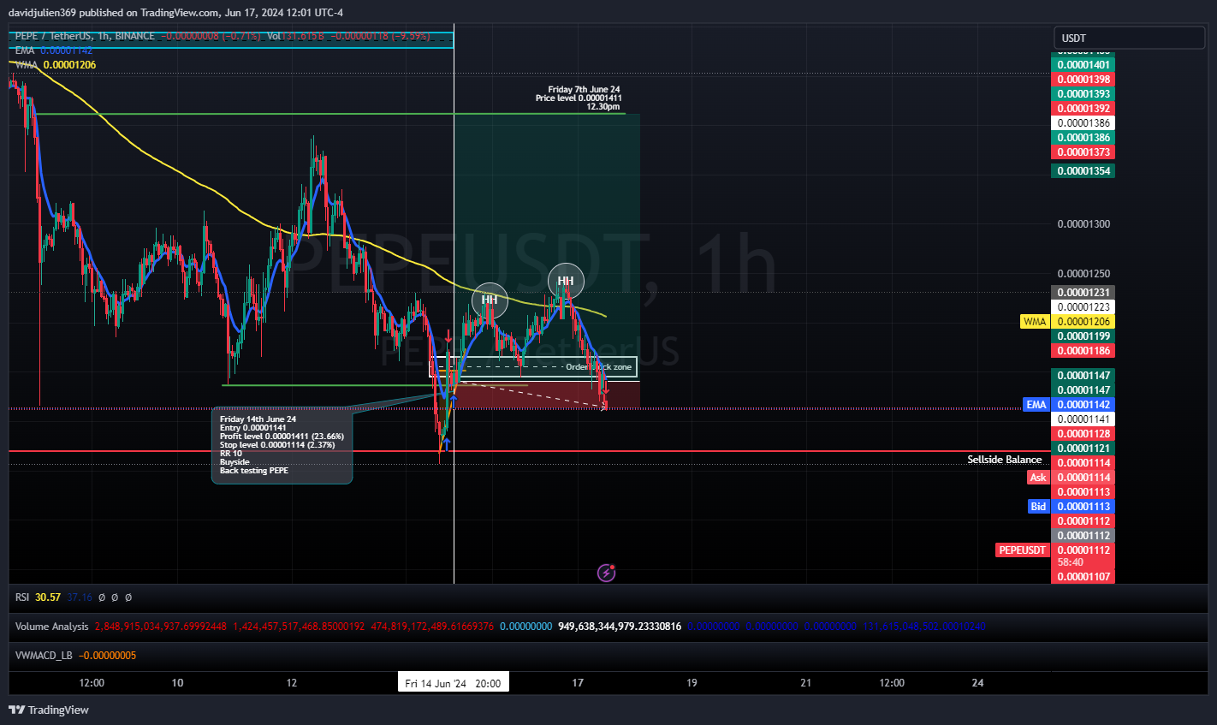Click the 24 date on the time axis
The width and height of the screenshot is (1217, 725).
coord(977,683)
